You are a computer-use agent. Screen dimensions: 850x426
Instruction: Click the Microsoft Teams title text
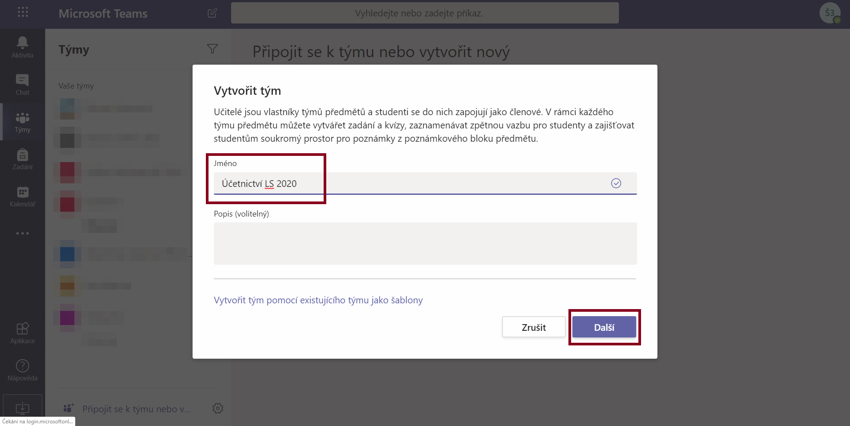(x=103, y=14)
